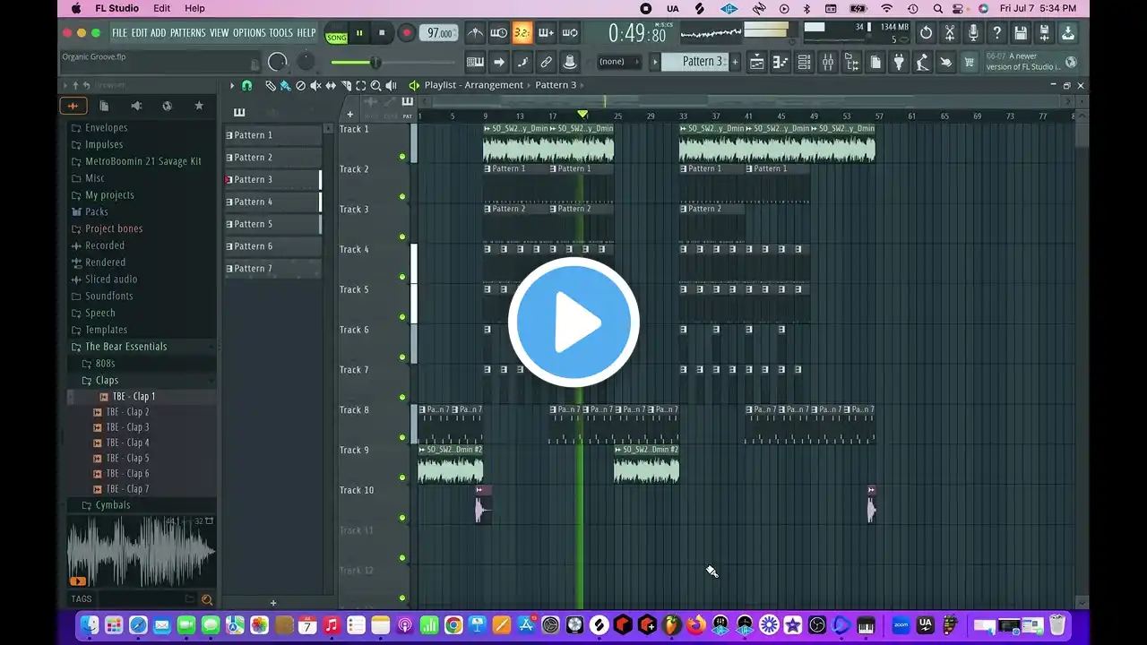Collapse the Claps folder in the browser
Image resolution: width=1147 pixels, height=645 pixels.
pos(107,381)
